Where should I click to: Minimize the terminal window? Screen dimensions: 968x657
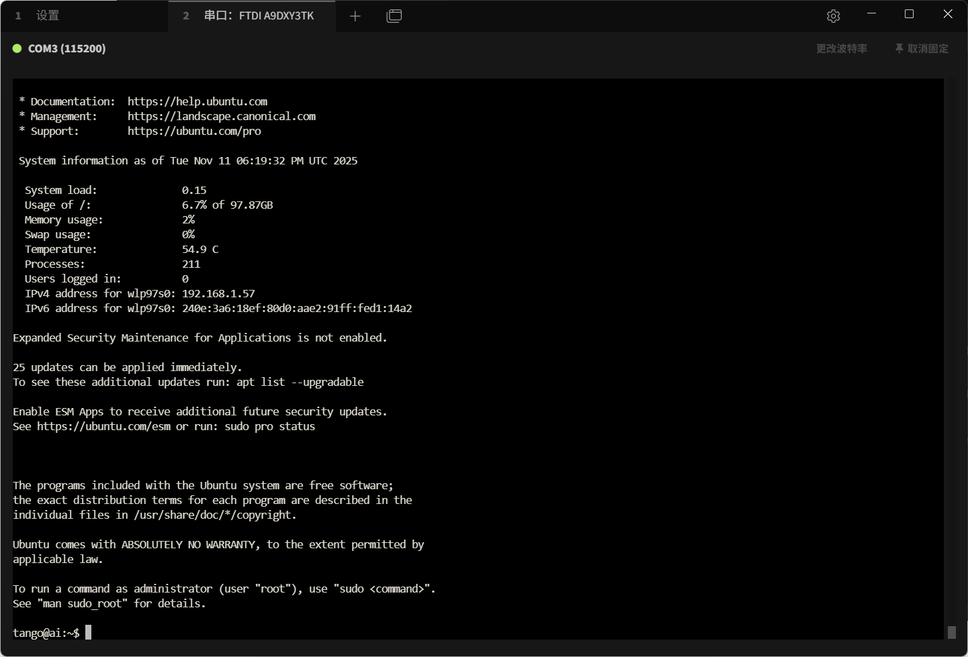(871, 14)
